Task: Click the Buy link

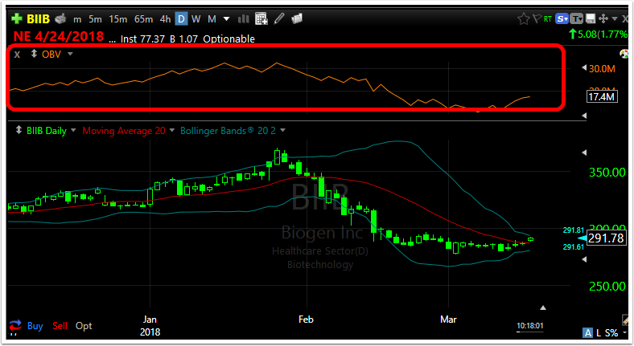Action: pos(35,326)
